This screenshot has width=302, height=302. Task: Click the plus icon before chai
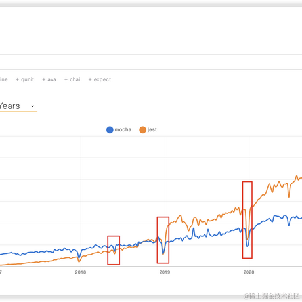point(66,79)
